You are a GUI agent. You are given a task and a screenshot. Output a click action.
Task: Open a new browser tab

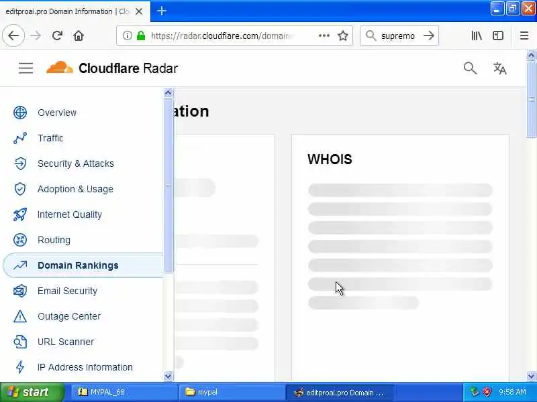[x=162, y=11]
